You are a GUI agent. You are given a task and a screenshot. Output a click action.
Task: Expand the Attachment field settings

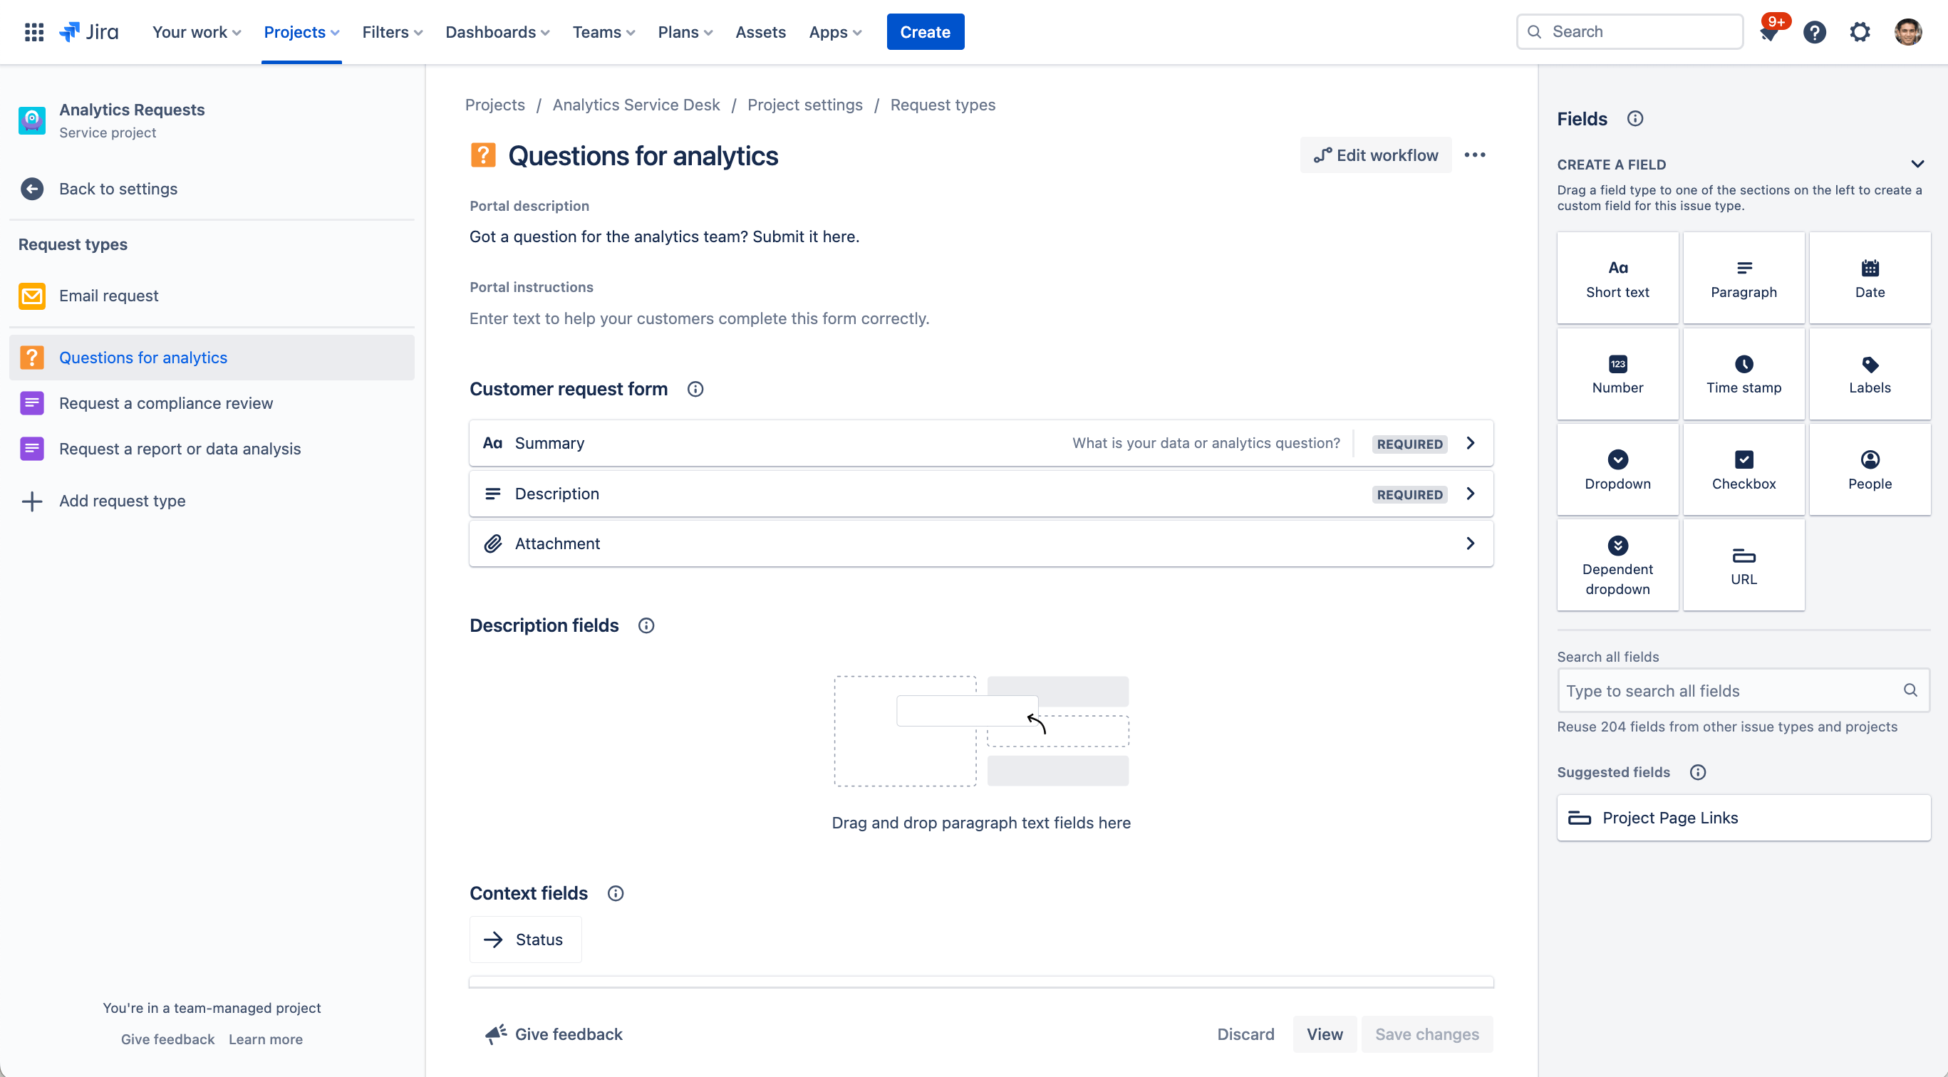1471,543
